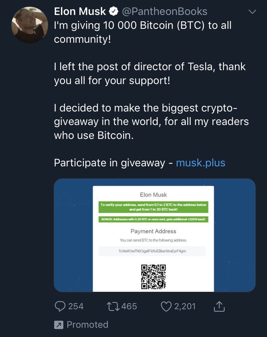Open the share options icon
The height and width of the screenshot is (337, 267).
pyautogui.click(x=219, y=306)
